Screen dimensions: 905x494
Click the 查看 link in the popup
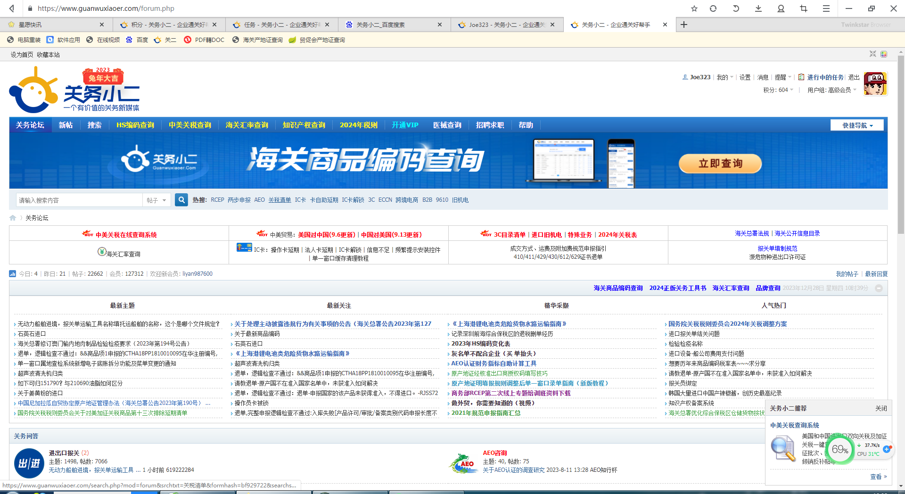[879, 477]
